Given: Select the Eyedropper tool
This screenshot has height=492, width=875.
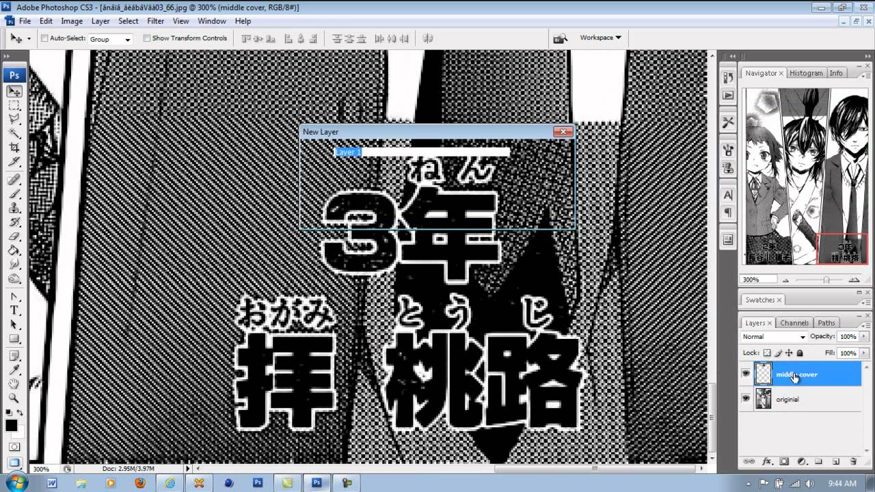Looking at the screenshot, I should pyautogui.click(x=14, y=370).
